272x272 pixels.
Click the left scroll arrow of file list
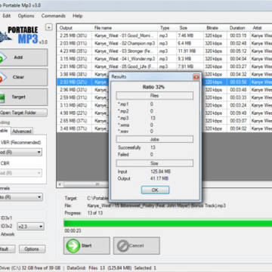[60, 184]
